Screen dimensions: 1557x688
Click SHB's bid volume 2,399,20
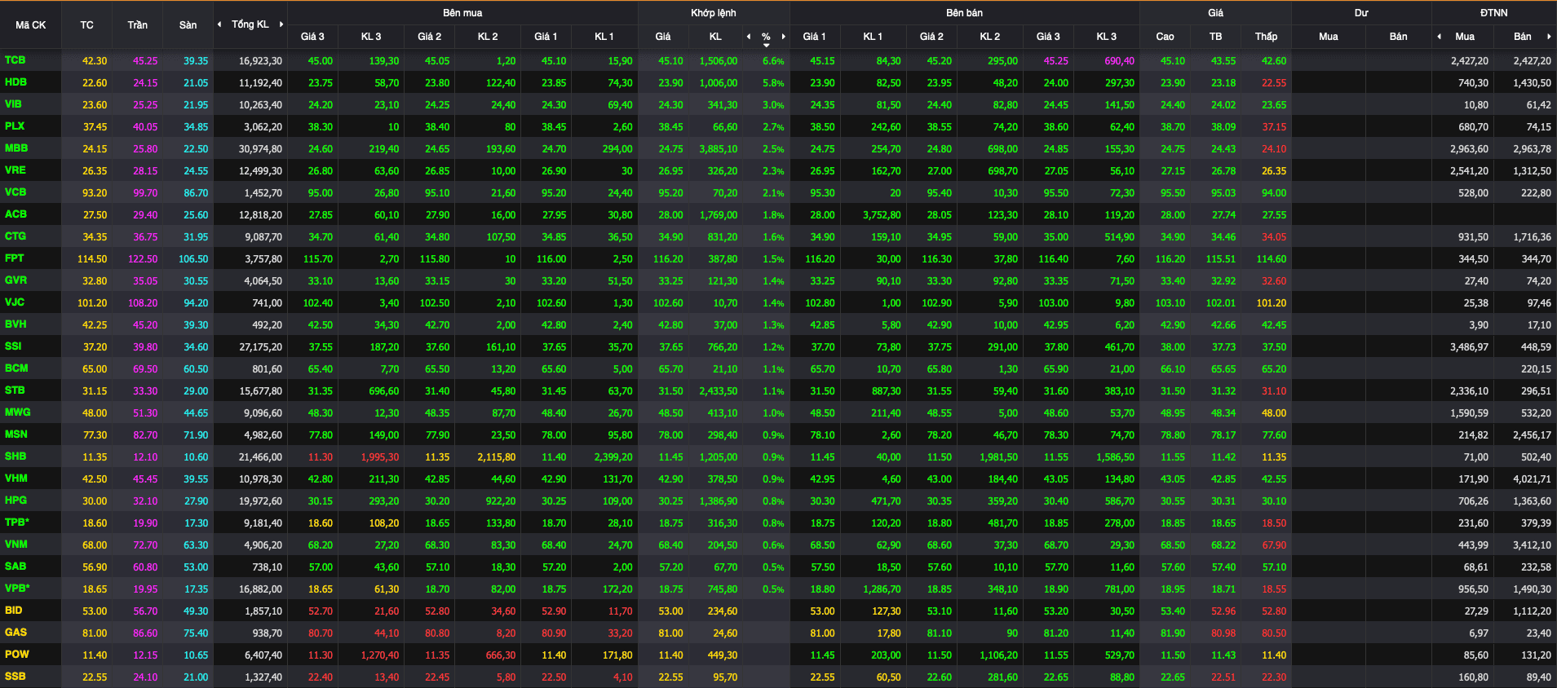coord(613,457)
